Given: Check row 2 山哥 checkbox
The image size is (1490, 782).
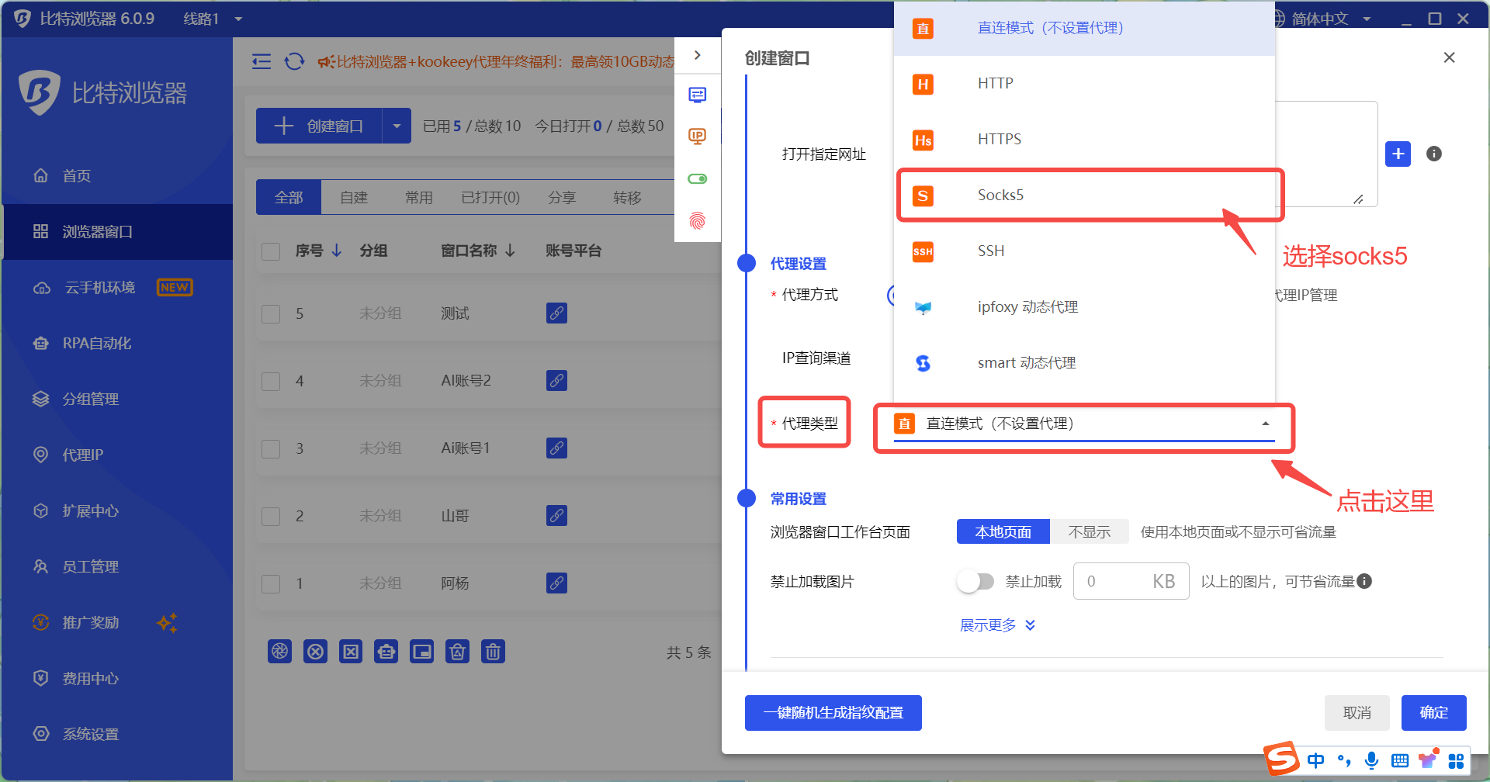Looking at the screenshot, I should point(271,517).
